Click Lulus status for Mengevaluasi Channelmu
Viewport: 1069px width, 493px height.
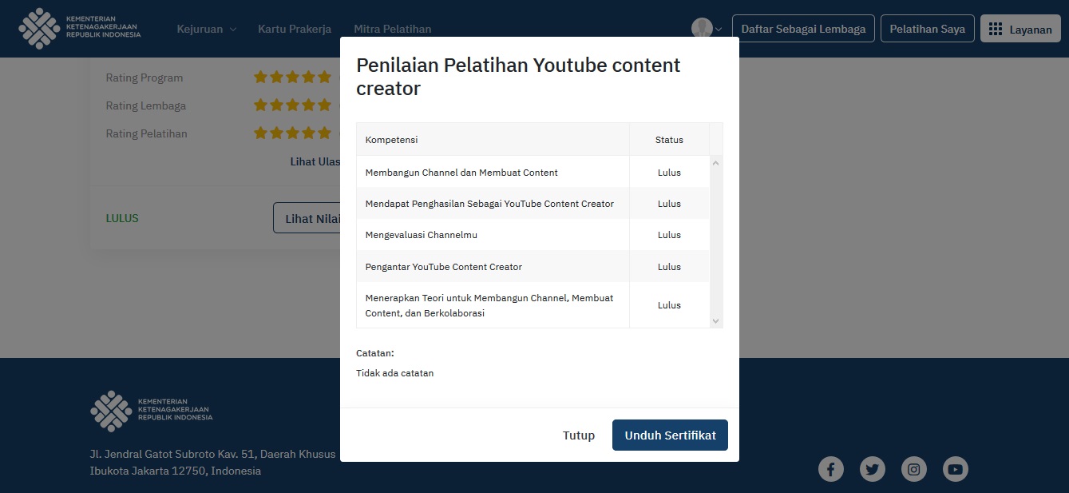click(x=669, y=235)
